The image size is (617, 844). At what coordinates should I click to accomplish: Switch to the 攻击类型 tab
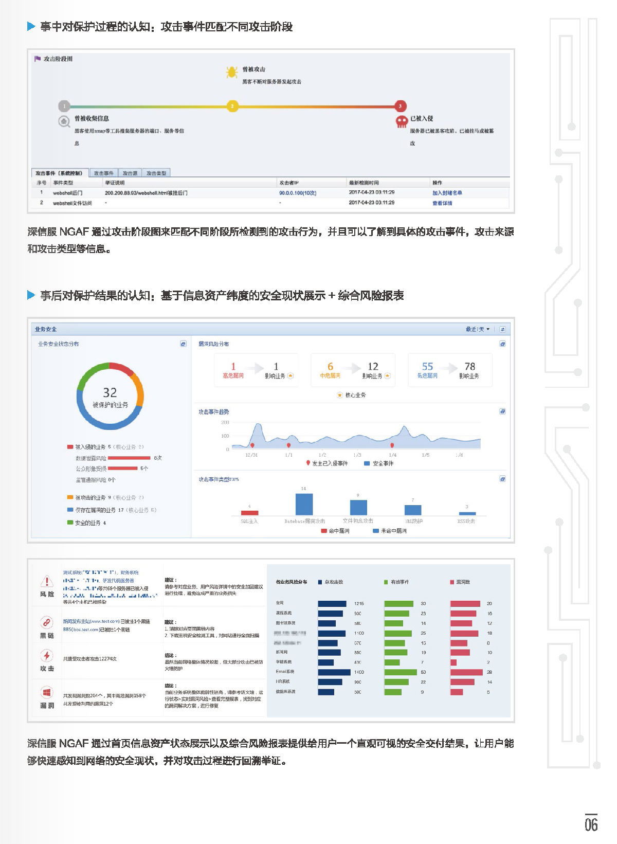click(156, 173)
